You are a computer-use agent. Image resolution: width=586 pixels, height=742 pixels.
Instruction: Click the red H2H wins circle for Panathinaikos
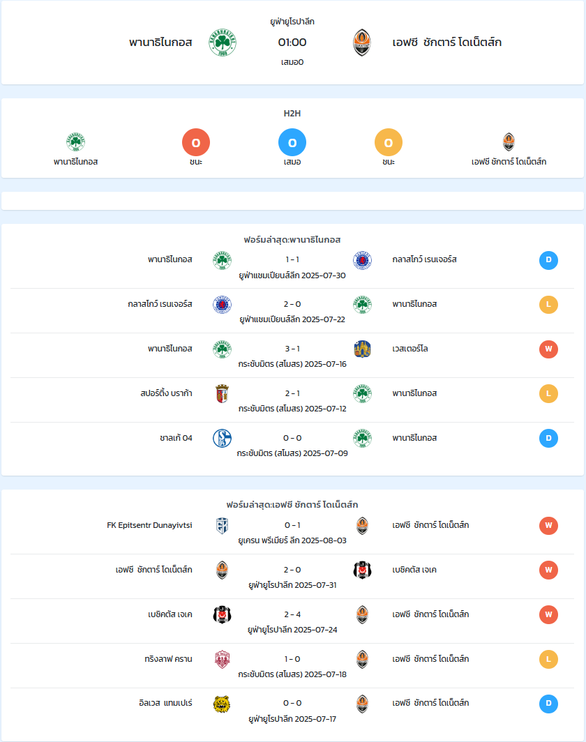pos(196,142)
